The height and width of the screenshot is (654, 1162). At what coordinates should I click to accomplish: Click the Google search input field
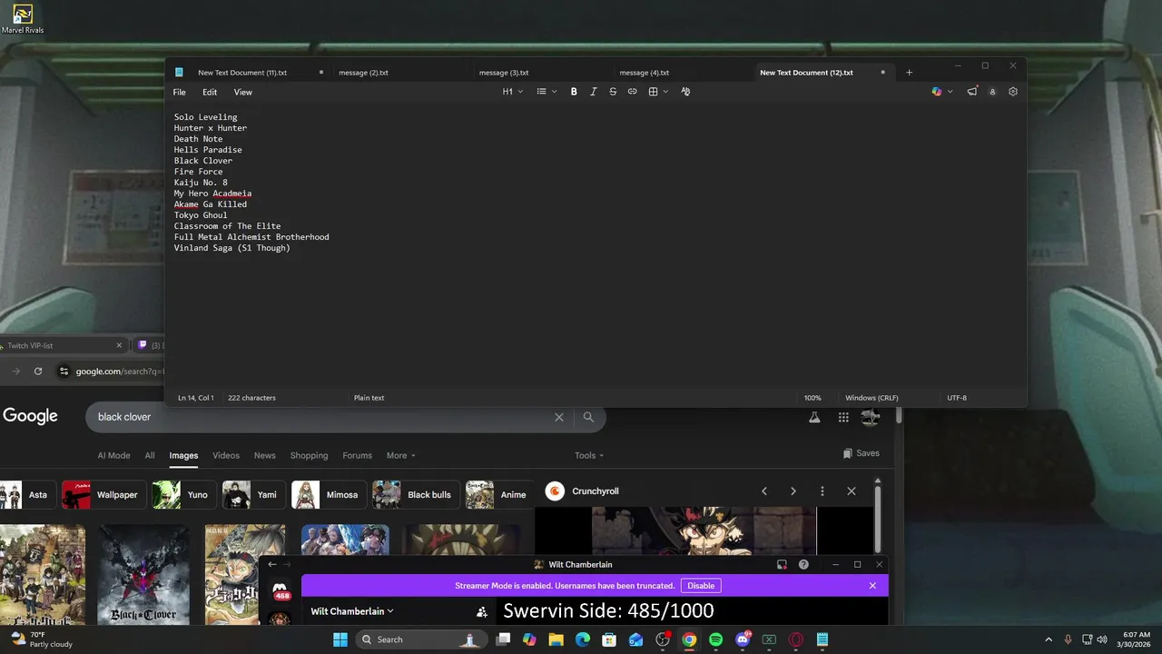(322, 417)
